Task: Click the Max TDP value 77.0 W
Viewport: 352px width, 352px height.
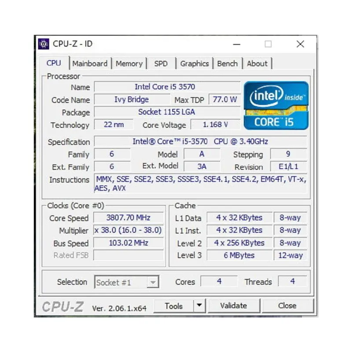Action: click(x=225, y=99)
